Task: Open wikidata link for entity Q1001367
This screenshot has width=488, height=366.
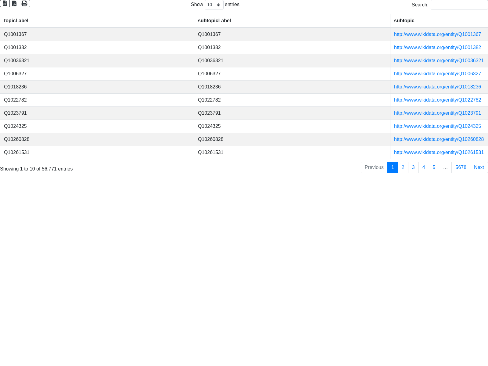Action: click(437, 34)
